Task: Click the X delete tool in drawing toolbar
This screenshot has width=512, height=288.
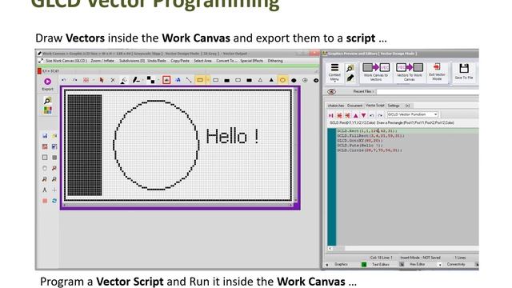Action: [x=113, y=80]
